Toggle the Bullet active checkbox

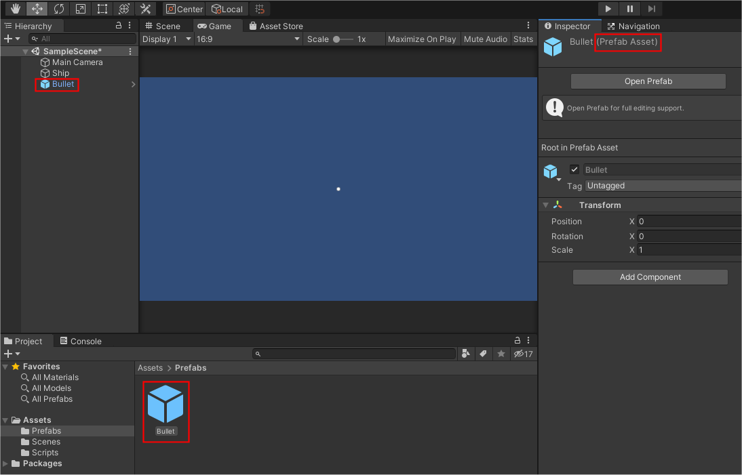[574, 169]
